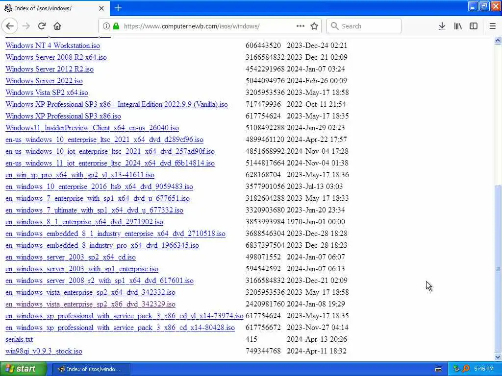This screenshot has width=502, height=376.
Task: Open a new tab with plus button
Action: coord(118,8)
